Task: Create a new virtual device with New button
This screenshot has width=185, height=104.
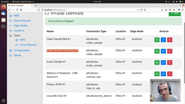Action: pos(175,14)
